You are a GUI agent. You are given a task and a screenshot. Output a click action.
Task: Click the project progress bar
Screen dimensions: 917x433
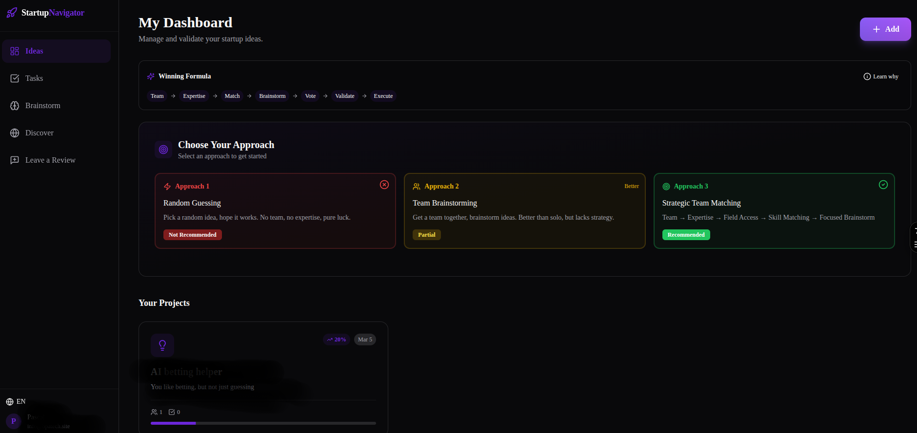[263, 423]
